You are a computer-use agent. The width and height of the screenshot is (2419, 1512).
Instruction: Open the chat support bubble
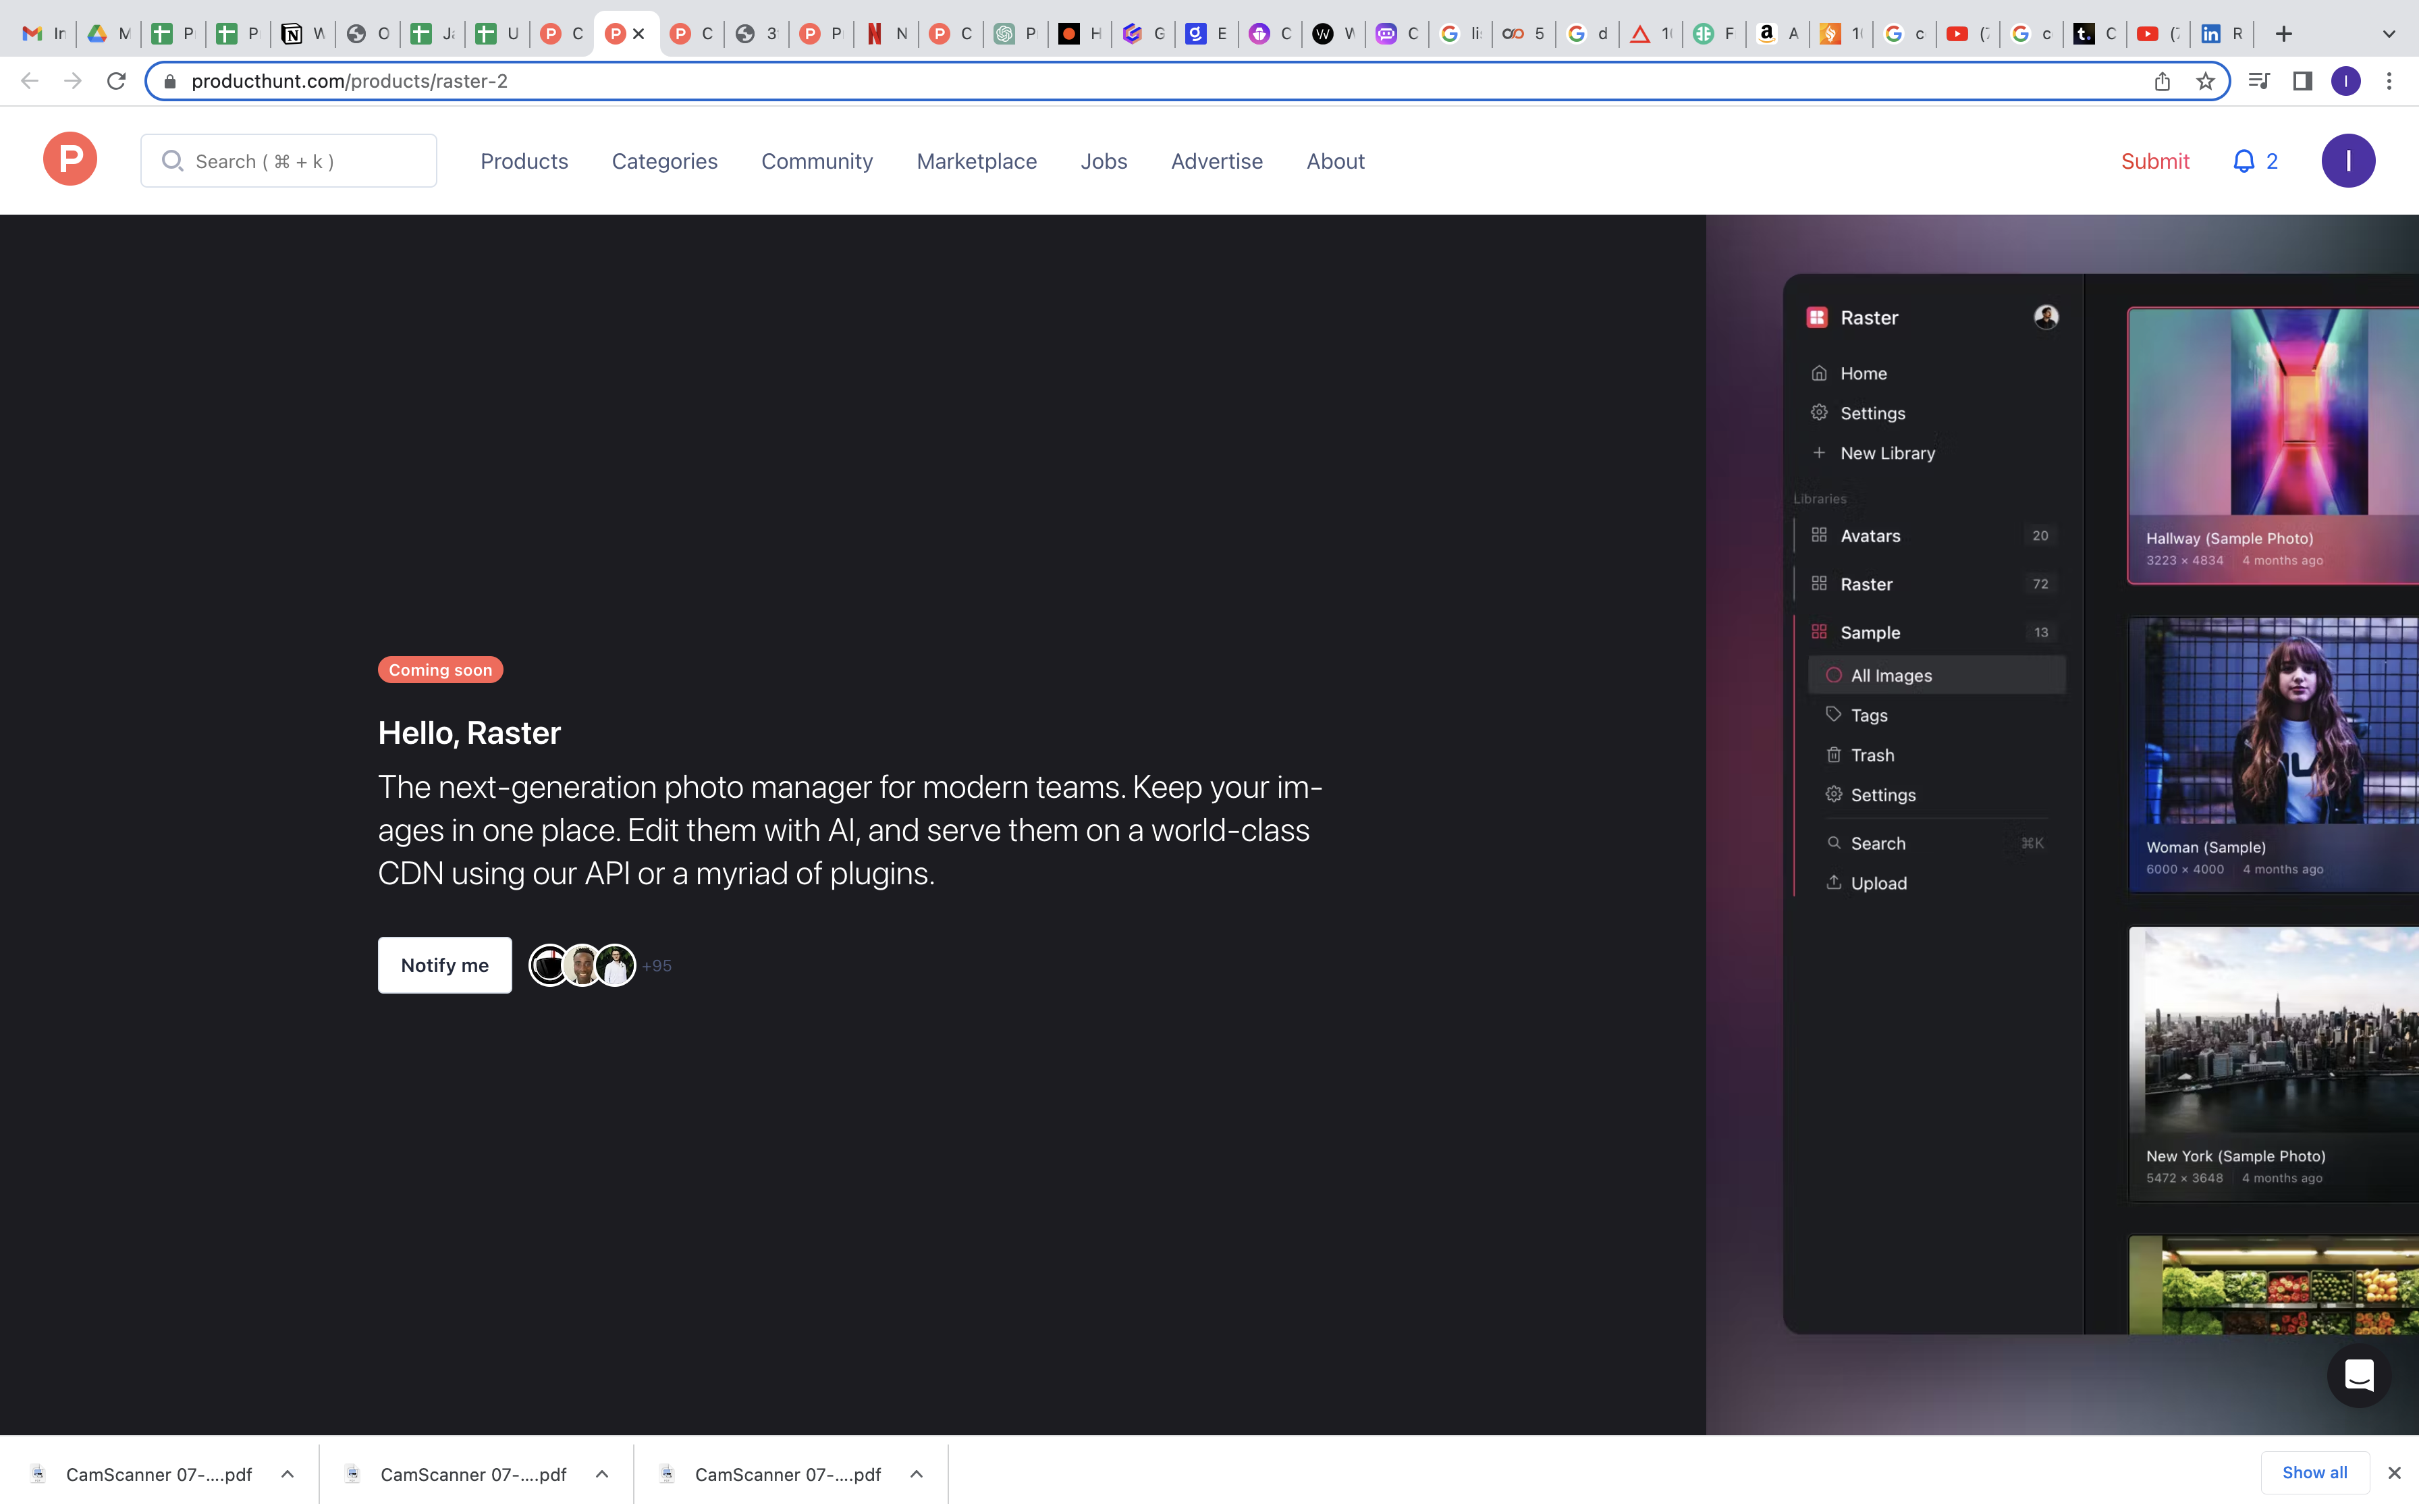click(x=2359, y=1375)
